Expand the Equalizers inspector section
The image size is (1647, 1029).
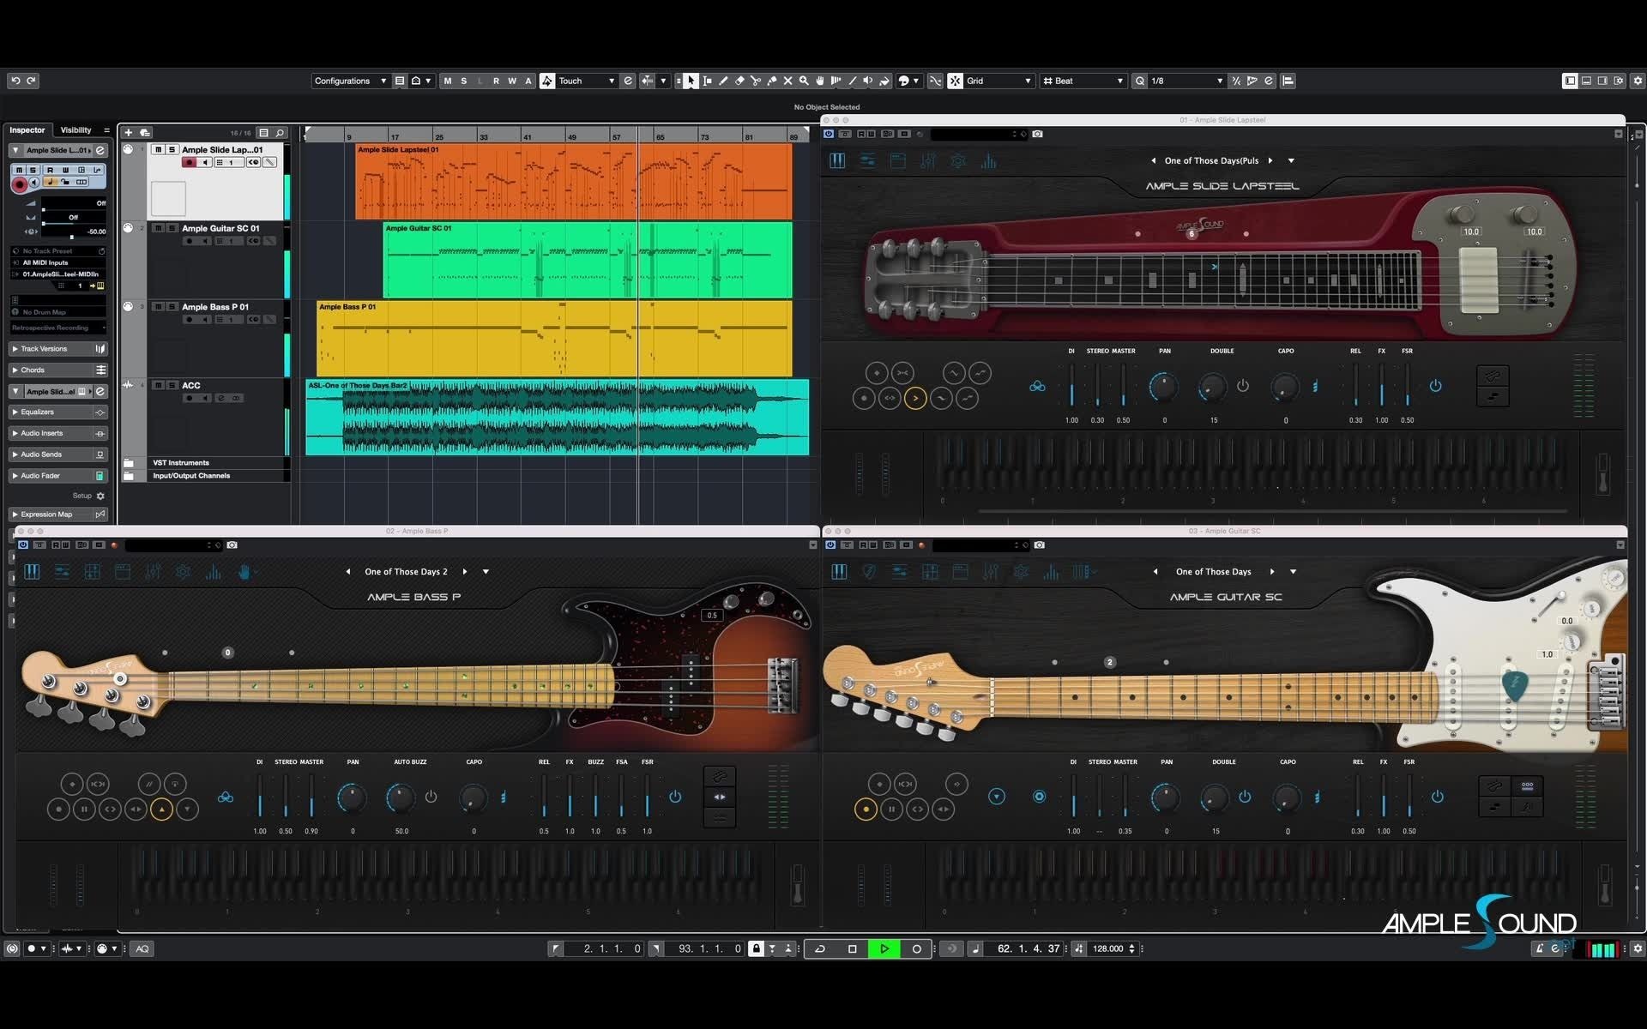coord(58,412)
